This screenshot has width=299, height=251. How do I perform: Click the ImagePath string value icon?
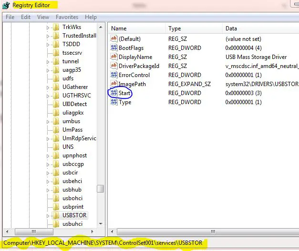tap(114, 84)
